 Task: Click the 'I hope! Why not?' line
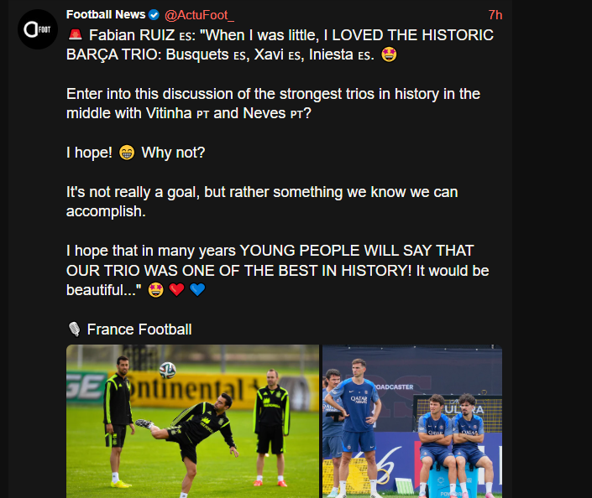point(135,153)
